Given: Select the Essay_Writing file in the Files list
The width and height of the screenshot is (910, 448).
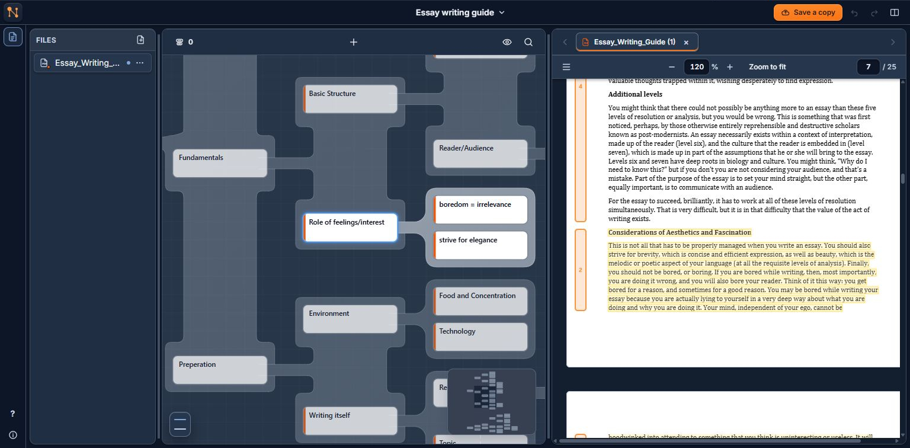Looking at the screenshot, I should [x=92, y=63].
